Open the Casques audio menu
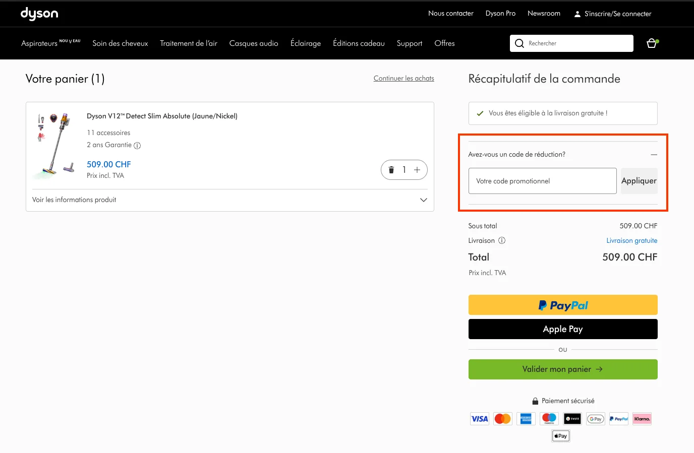 (x=254, y=43)
